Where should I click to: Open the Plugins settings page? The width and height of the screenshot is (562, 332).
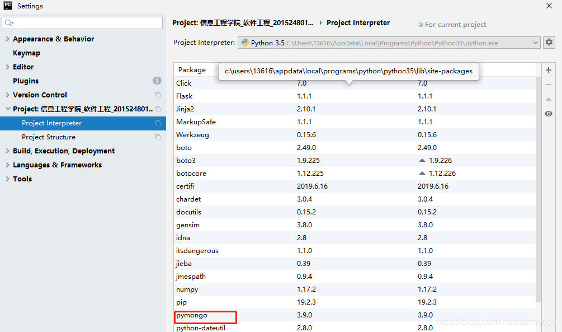26,81
